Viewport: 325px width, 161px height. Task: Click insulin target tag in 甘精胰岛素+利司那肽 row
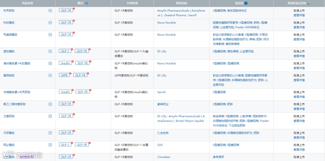pos(66,92)
